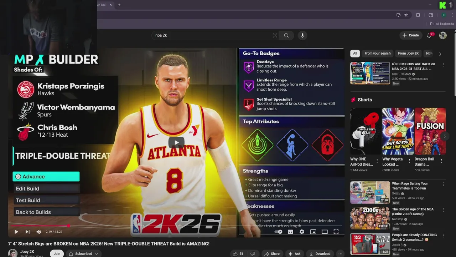456x257 pixels.
Task: Open 6'8 DEMIGODS video thumbnail
Action: point(370,73)
